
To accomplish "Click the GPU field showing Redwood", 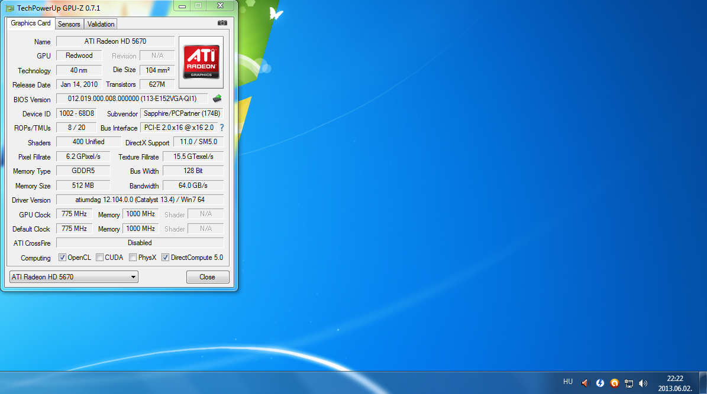I will click(x=79, y=56).
